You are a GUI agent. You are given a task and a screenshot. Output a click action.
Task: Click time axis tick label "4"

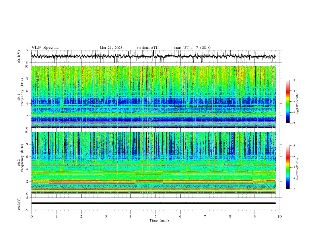(130, 216)
